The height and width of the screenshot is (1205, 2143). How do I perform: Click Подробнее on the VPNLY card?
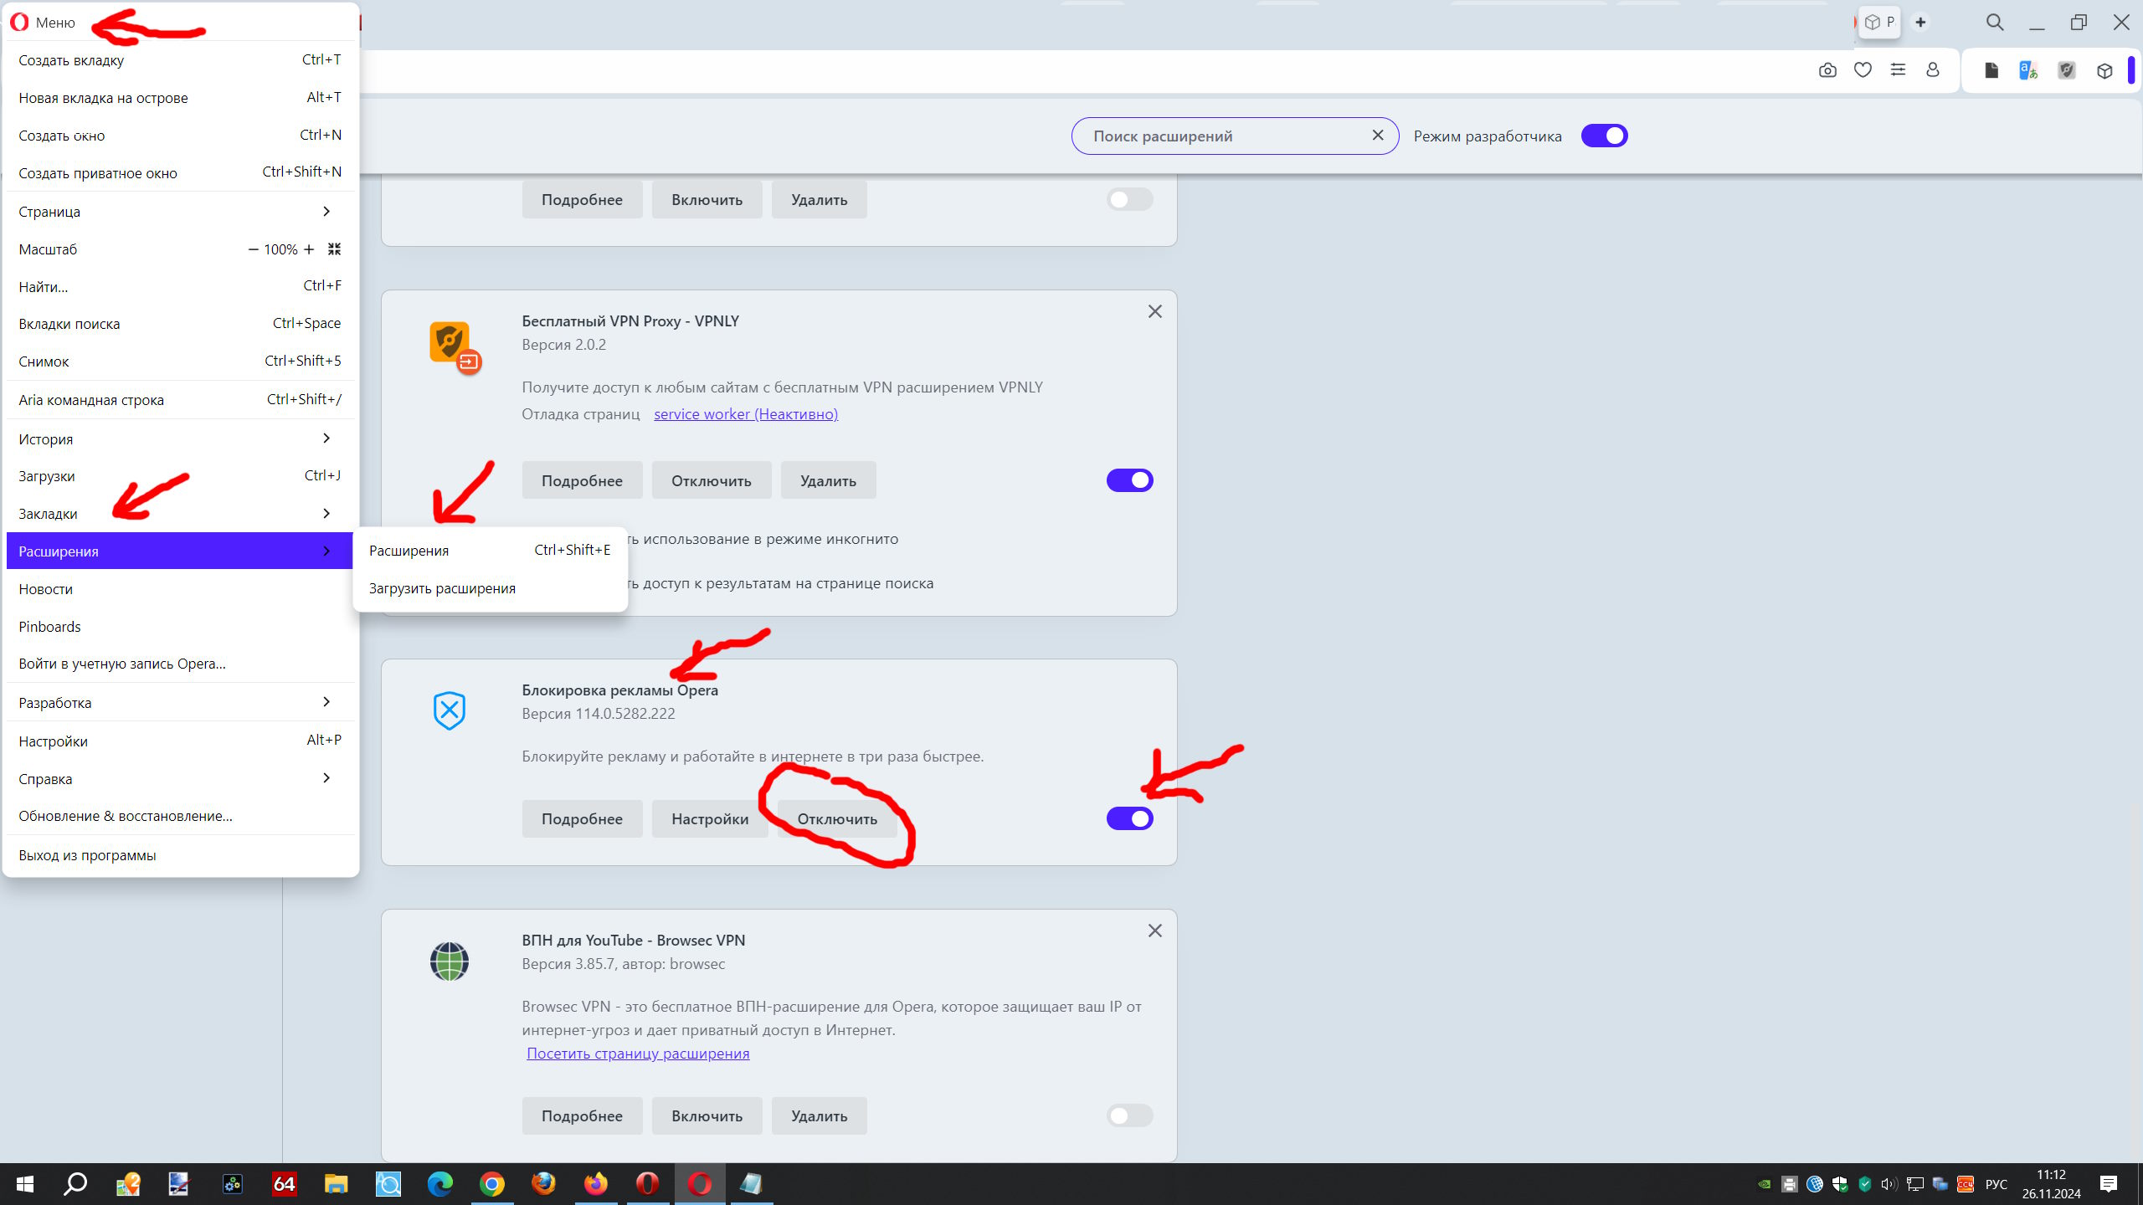click(x=582, y=480)
